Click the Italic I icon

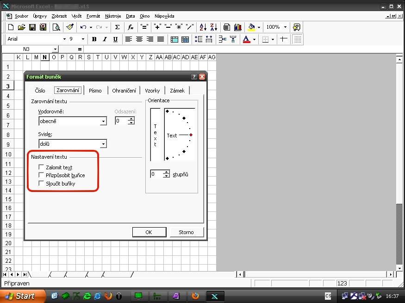[105, 39]
